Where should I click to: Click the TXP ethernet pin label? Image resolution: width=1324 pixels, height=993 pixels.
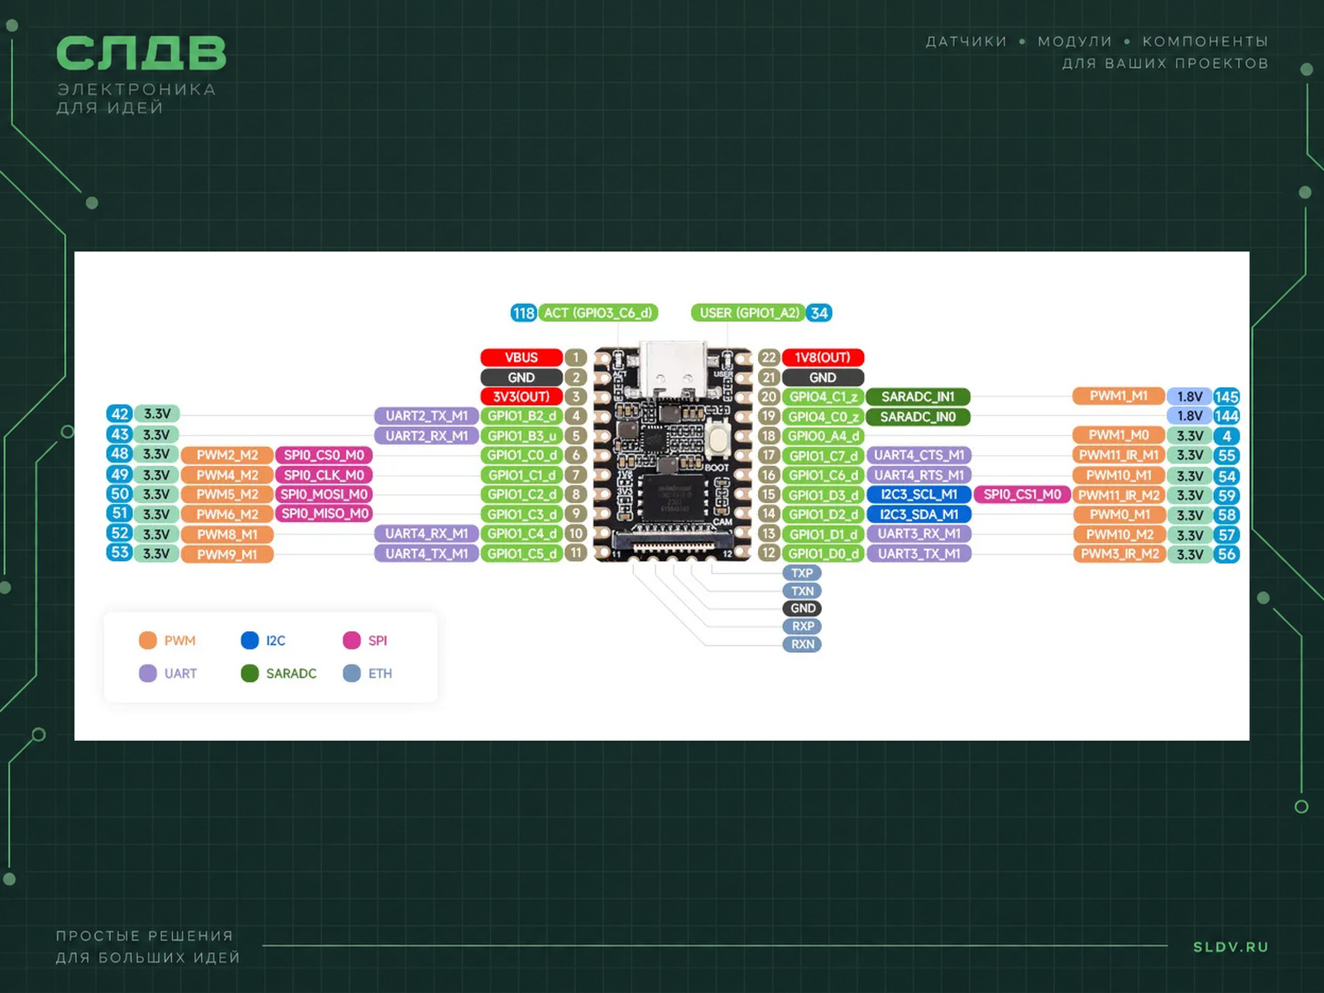pos(802,573)
